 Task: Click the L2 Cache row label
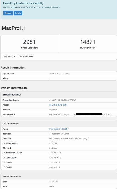tap(7, 162)
